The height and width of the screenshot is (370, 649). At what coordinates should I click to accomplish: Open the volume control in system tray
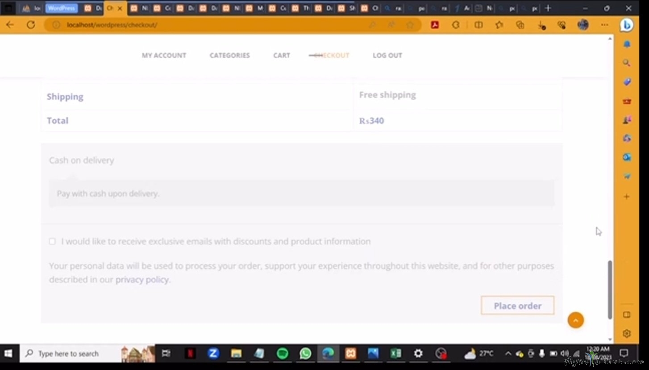pos(565,353)
